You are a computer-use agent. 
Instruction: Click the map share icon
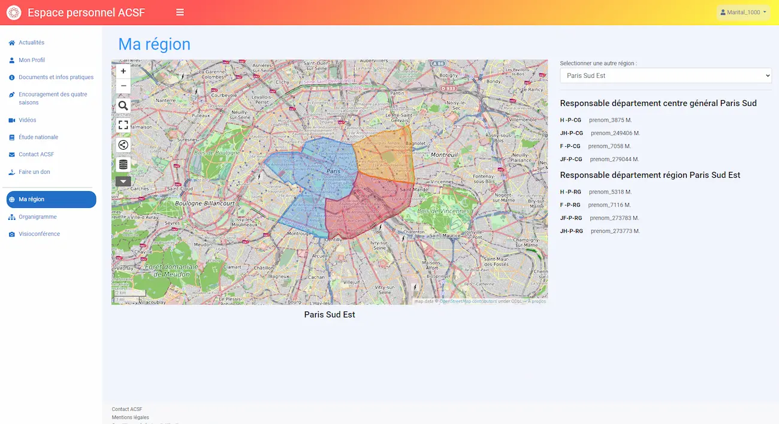point(123,145)
